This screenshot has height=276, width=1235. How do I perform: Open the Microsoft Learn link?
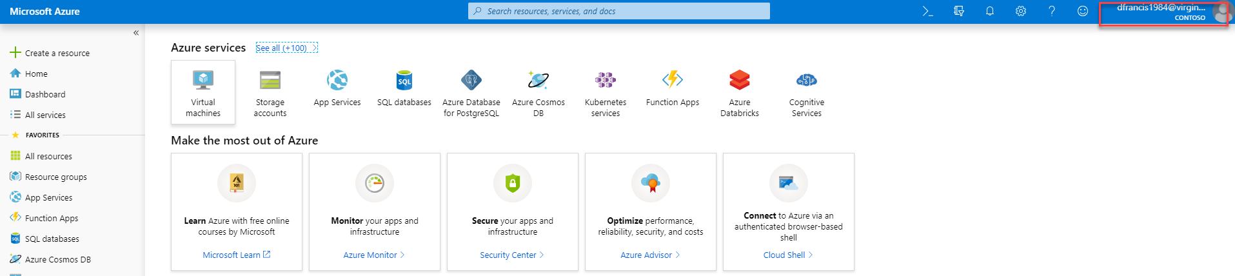click(237, 255)
